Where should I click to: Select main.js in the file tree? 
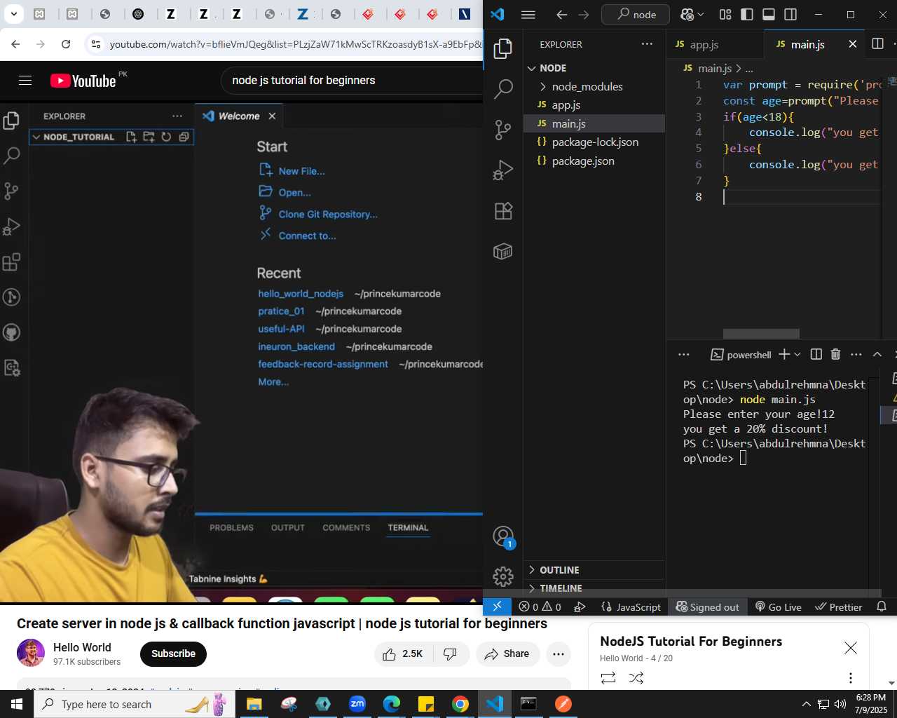pos(594,123)
